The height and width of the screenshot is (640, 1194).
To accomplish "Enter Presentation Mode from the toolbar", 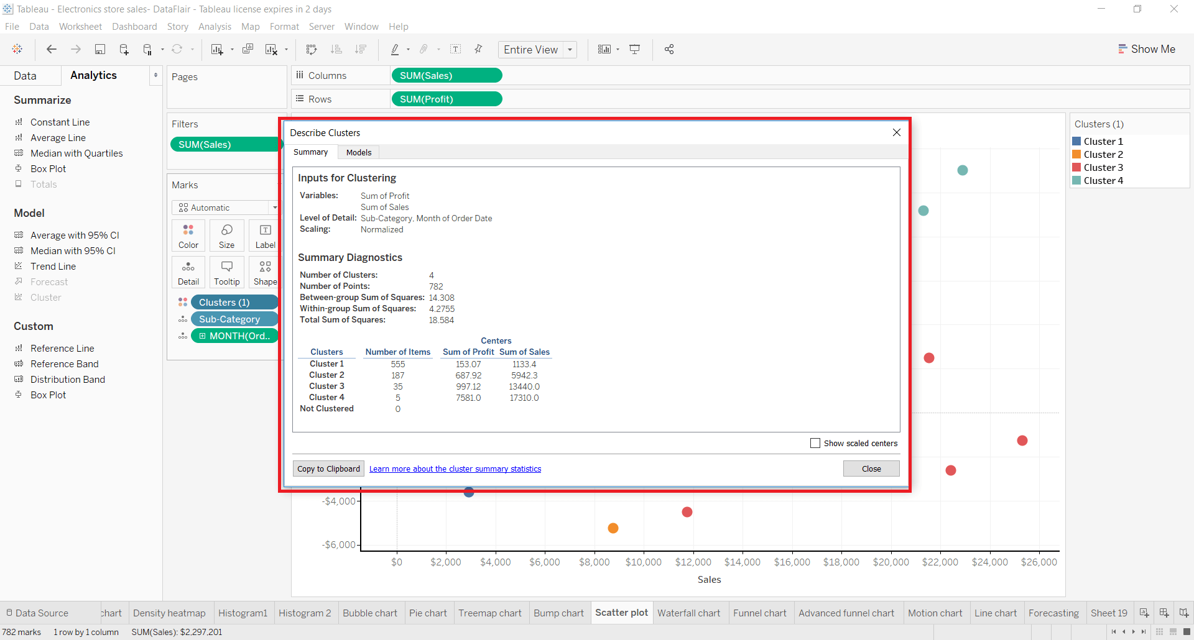I will point(634,49).
